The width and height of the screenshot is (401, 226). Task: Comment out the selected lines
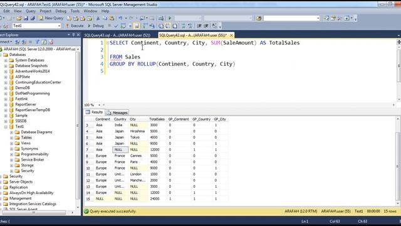(183, 26)
